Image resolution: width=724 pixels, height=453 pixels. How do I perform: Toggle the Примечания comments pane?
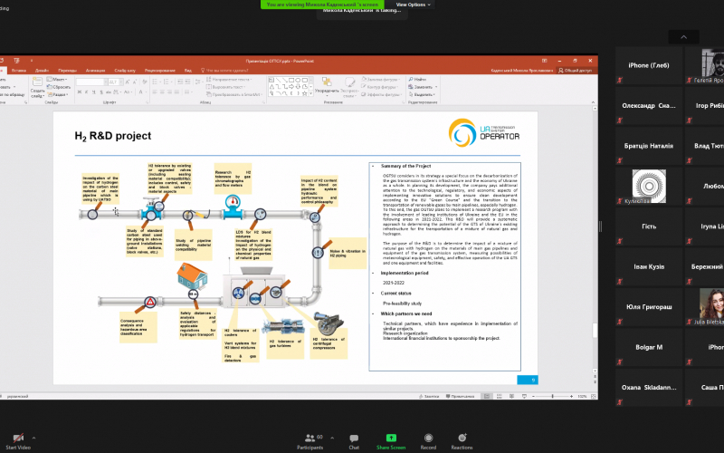tap(460, 396)
